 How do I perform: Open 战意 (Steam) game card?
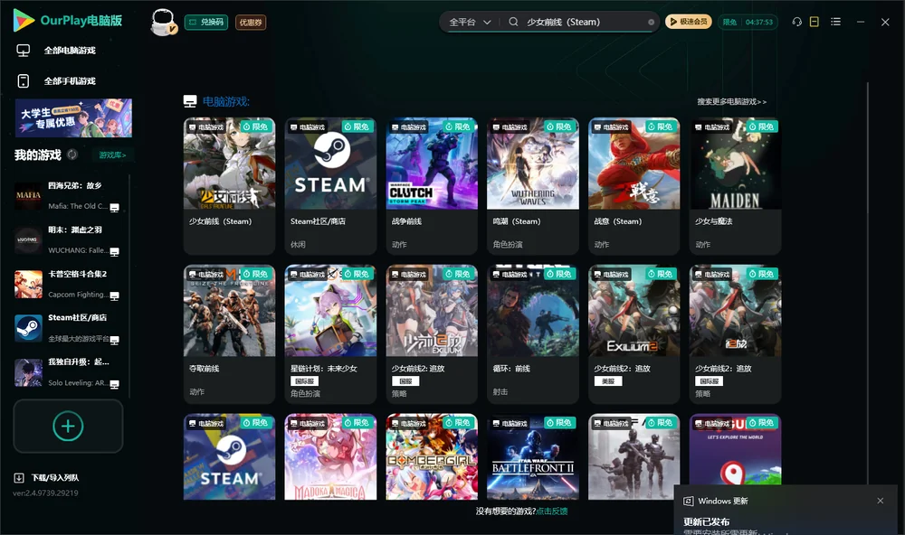tap(633, 186)
